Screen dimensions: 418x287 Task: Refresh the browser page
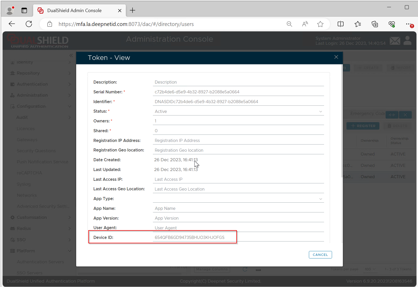click(x=29, y=24)
